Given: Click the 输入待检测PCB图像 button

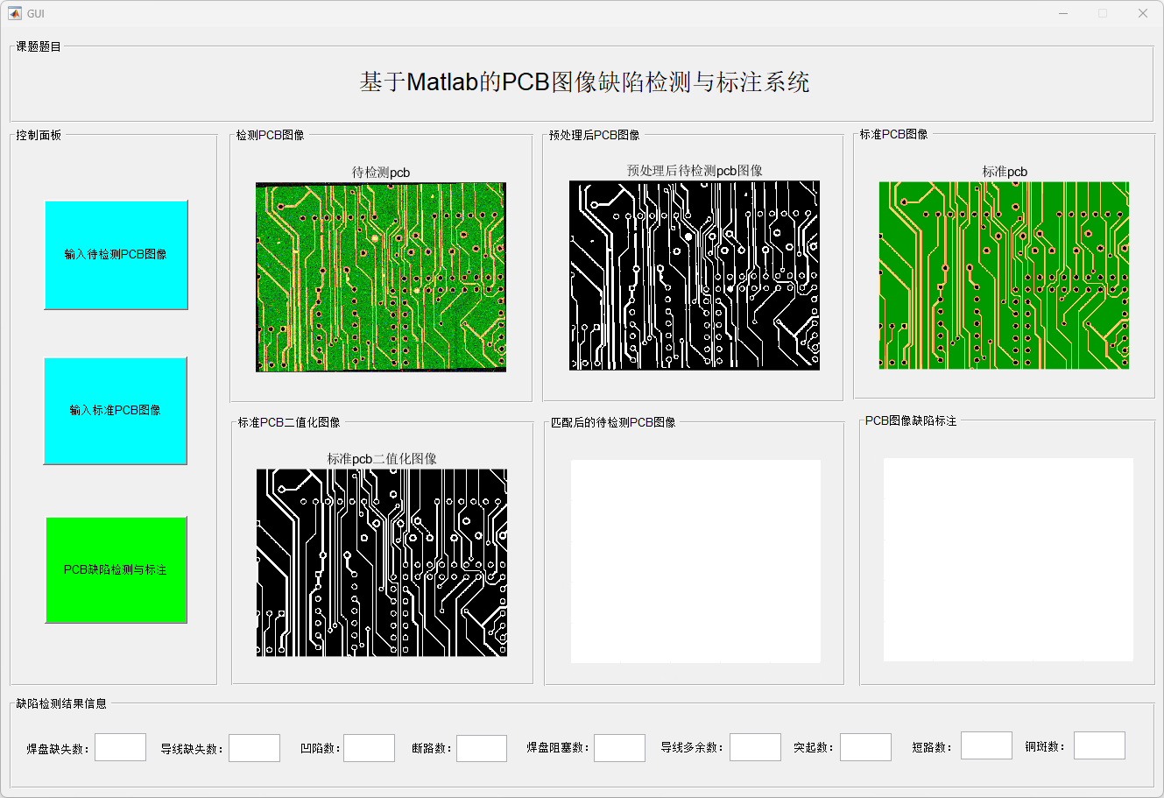Looking at the screenshot, I should [116, 254].
